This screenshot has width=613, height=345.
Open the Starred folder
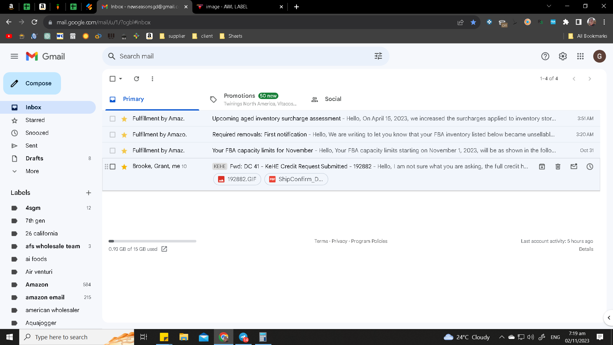click(x=35, y=120)
